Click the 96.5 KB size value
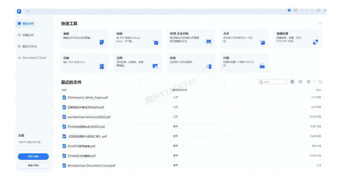Viewport: 342px width, 181px height. 316,146
